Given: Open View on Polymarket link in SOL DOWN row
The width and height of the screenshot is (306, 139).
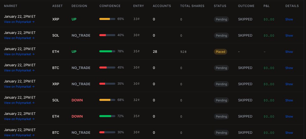Looking at the screenshot, I should tap(19, 103).
